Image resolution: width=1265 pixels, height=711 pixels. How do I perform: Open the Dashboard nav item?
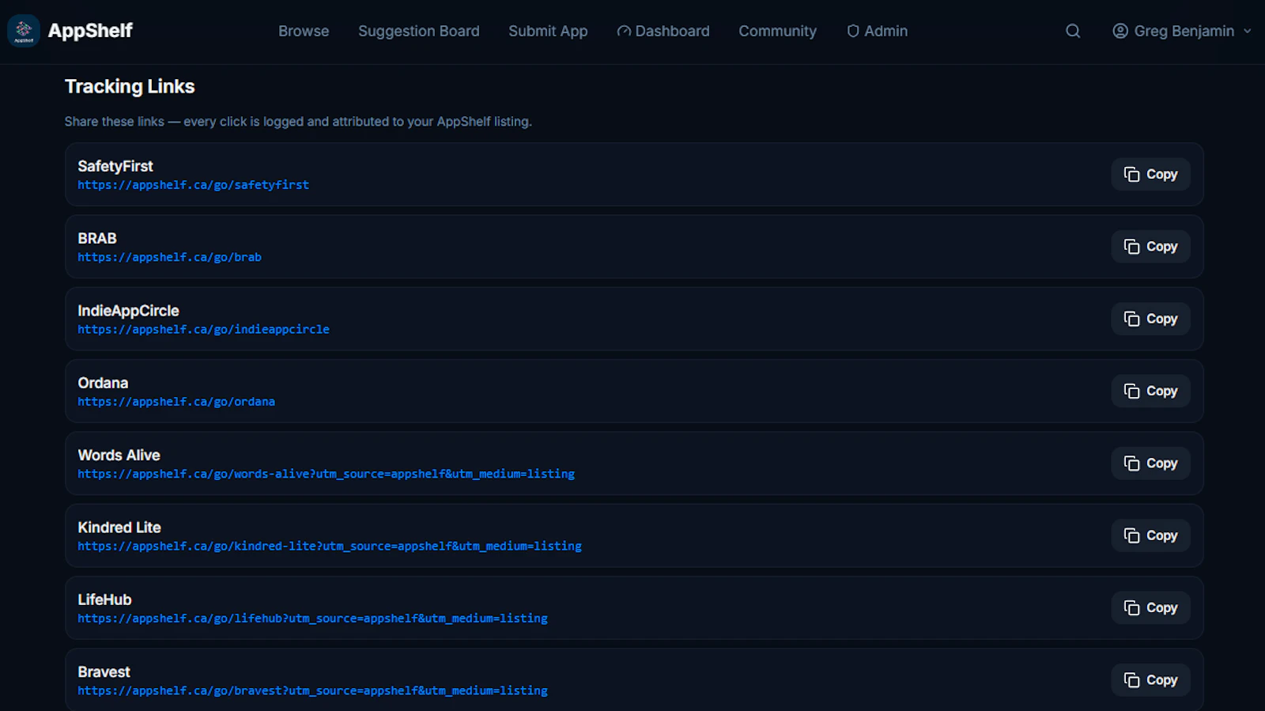point(663,31)
